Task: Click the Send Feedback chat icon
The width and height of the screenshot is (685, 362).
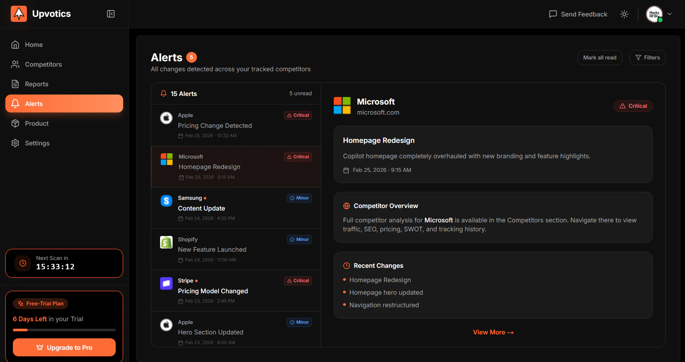Action: click(553, 14)
